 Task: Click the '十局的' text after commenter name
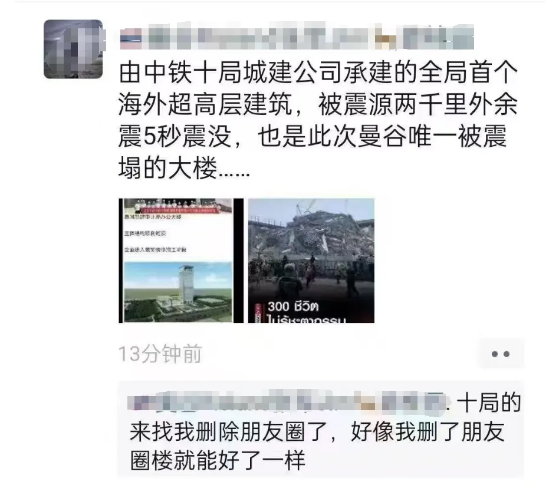[x=489, y=403]
